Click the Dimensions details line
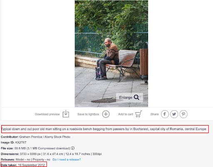The height and width of the screenshot is (167, 213). click(x=51, y=154)
